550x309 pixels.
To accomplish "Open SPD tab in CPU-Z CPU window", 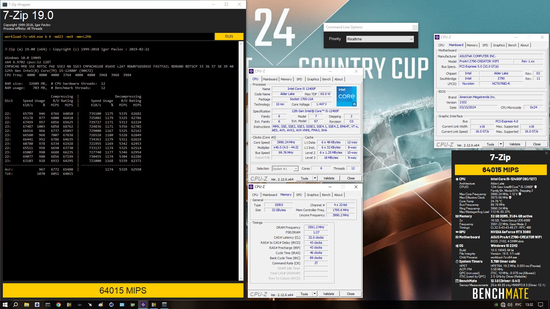I will pos(299,79).
